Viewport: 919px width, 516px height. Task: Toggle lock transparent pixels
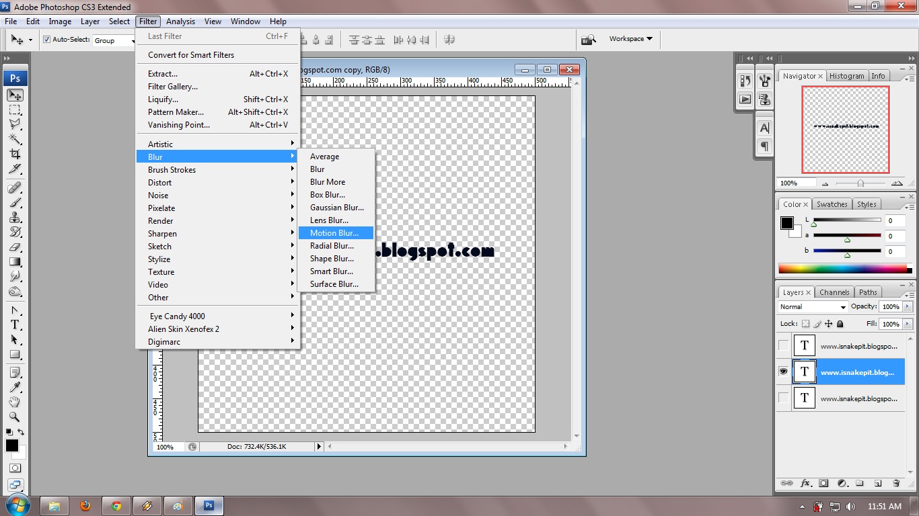pos(805,324)
